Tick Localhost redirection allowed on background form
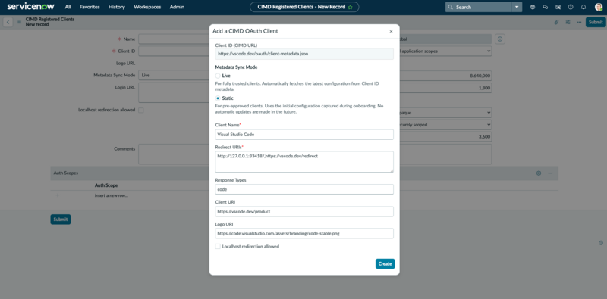The width and height of the screenshot is (607, 299). point(141,110)
